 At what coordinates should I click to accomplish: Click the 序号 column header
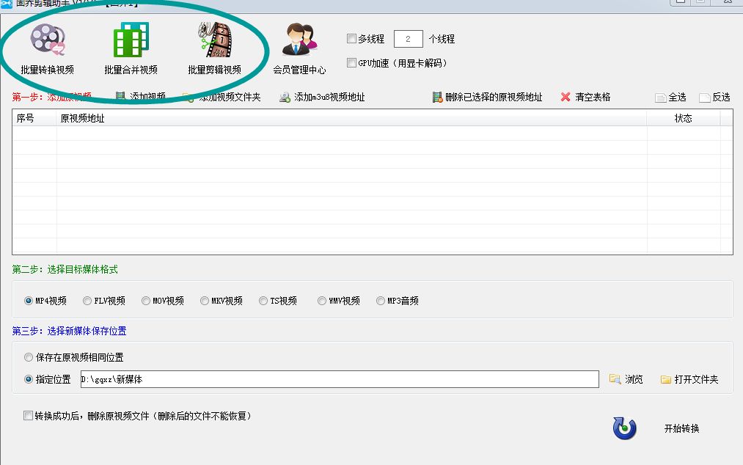pyautogui.click(x=34, y=118)
